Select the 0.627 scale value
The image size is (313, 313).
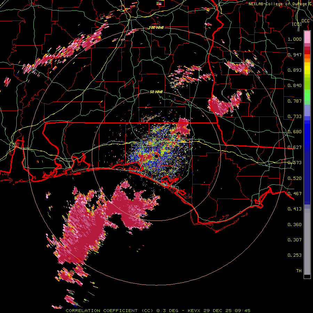coord(295,147)
